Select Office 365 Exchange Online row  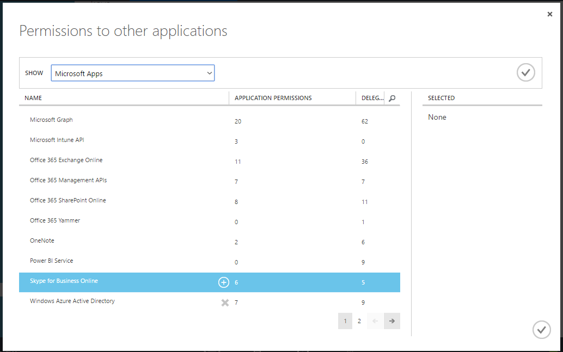point(209,161)
